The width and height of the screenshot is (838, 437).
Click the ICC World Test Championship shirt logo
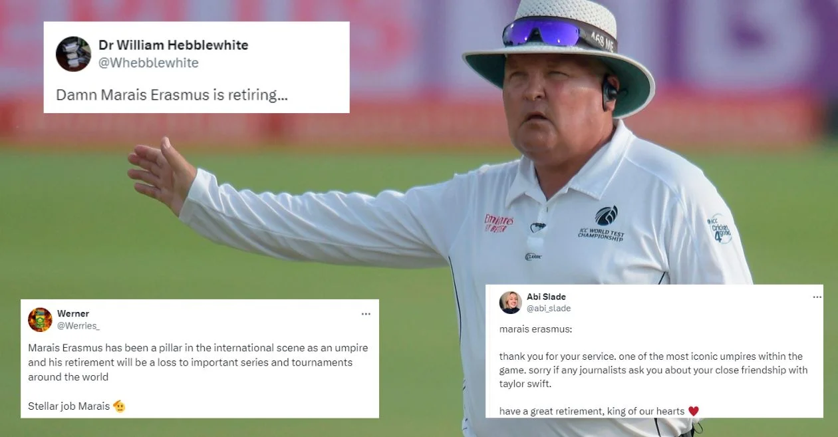(x=603, y=223)
